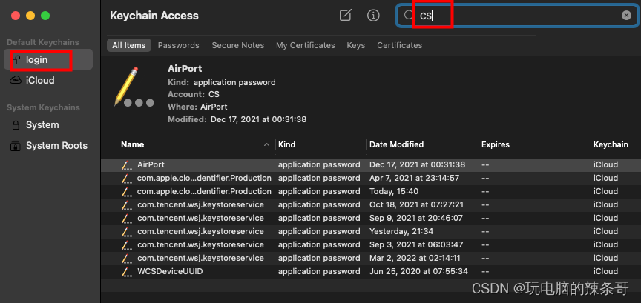Viewport: 641px width, 303px height.
Task: Select the com.apple.clo row modified Today, 15:40
Action: point(370,192)
